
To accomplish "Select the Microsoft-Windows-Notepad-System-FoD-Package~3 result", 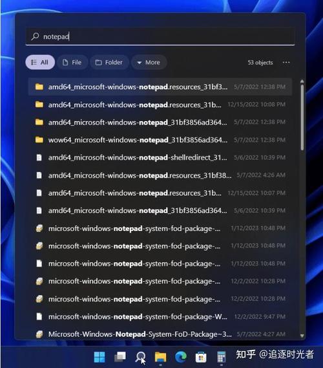I will [x=160, y=334].
